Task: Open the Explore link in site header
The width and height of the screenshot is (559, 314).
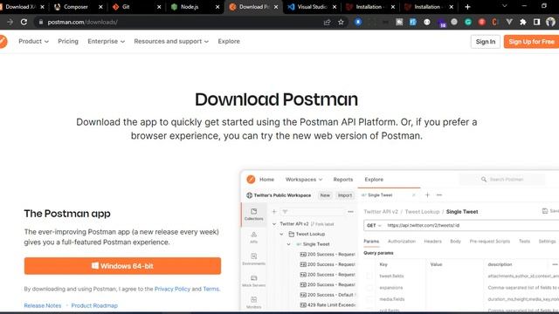Action: coord(229,41)
